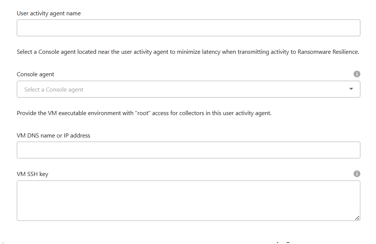Focus the User activity agent name field
The width and height of the screenshot is (376, 244).
(x=188, y=28)
